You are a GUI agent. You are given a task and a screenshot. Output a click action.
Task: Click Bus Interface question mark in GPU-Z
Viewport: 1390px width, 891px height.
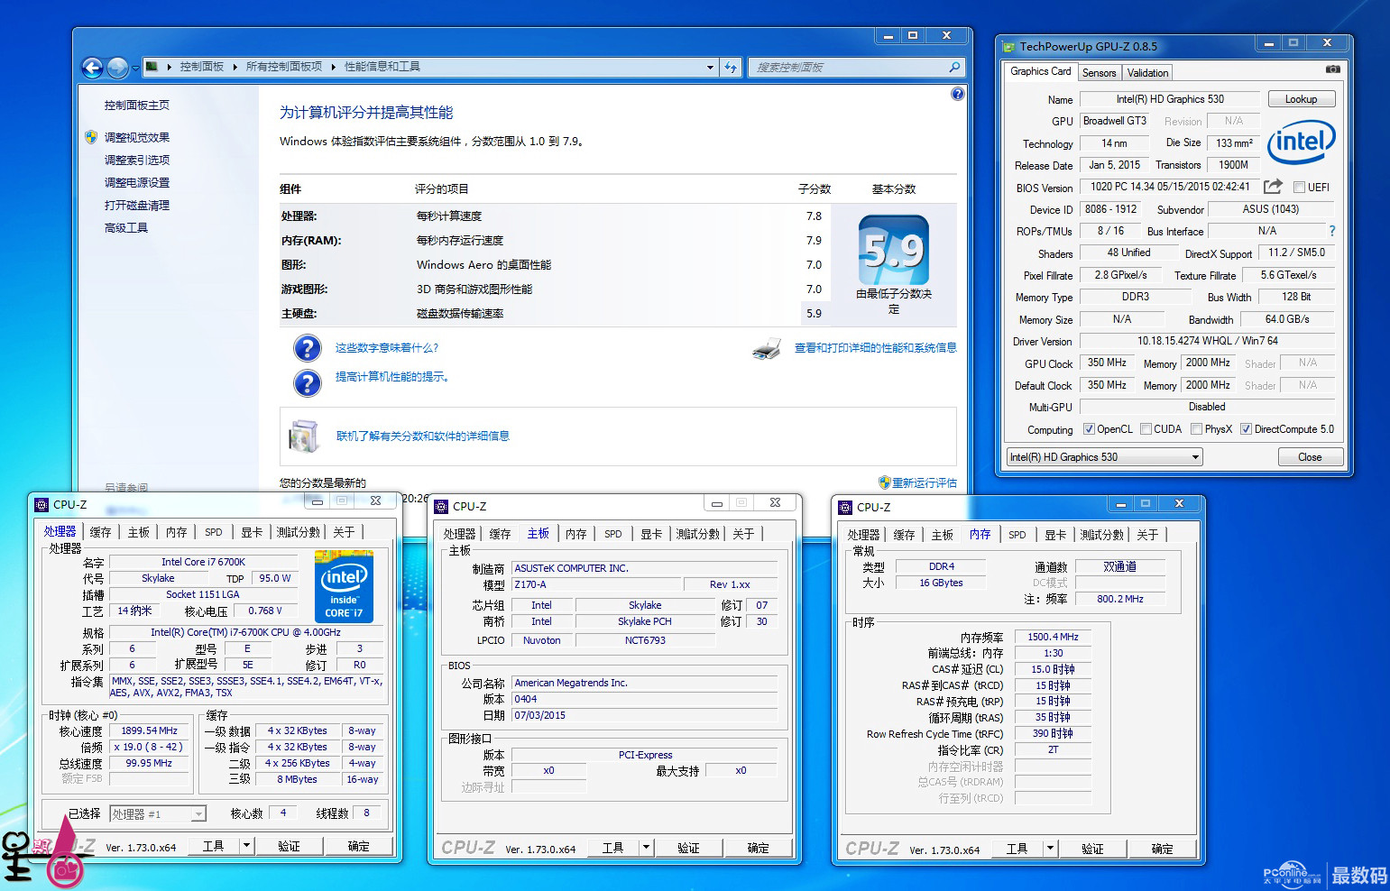[1331, 231]
